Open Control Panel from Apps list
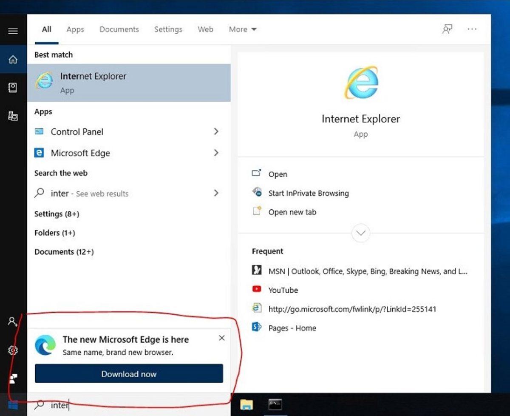510x416 pixels. click(x=77, y=132)
